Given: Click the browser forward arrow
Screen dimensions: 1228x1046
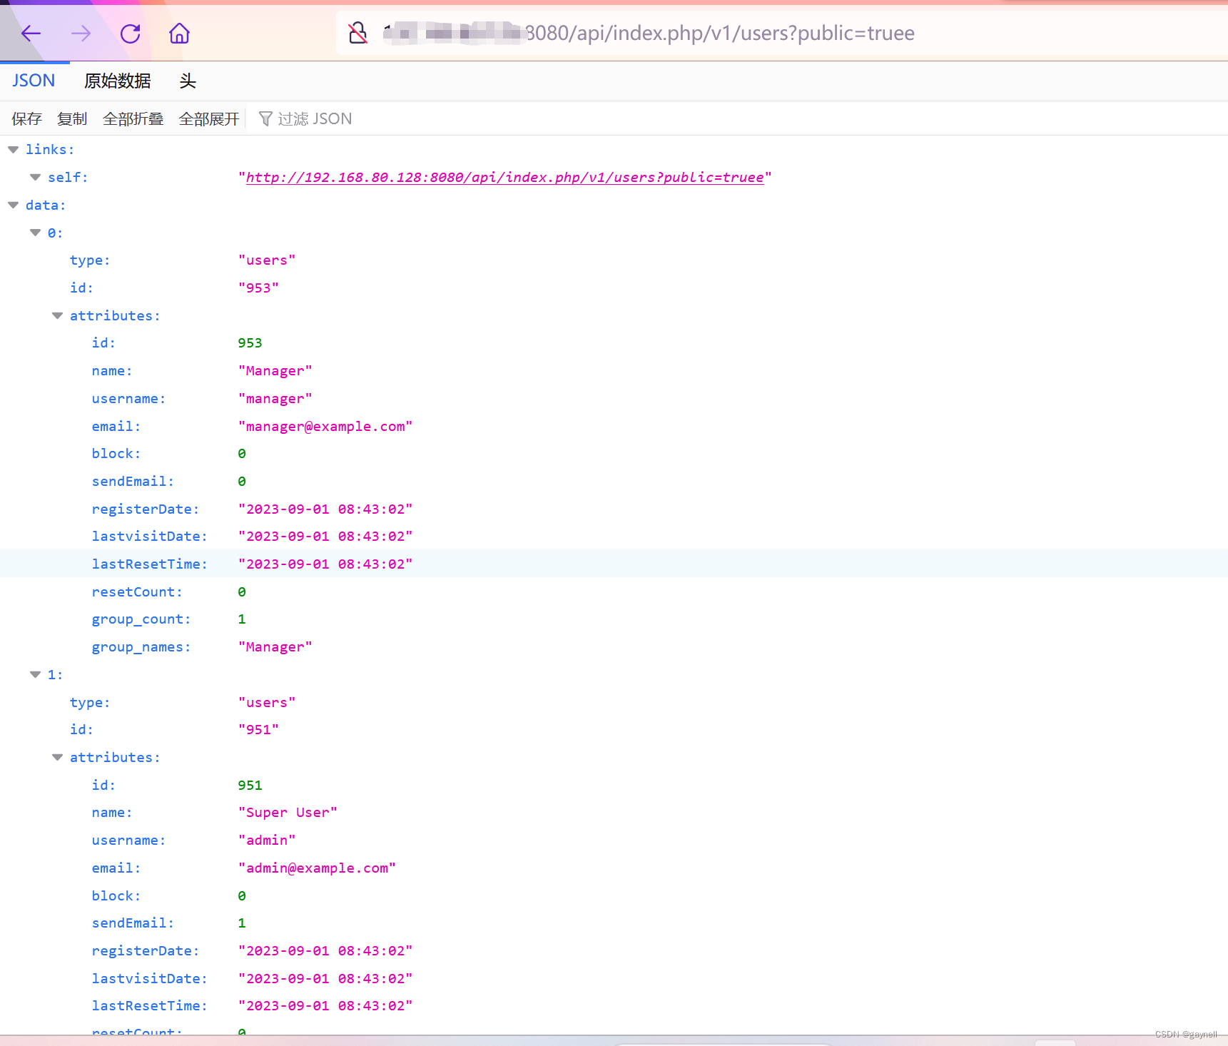Looking at the screenshot, I should pyautogui.click(x=81, y=33).
